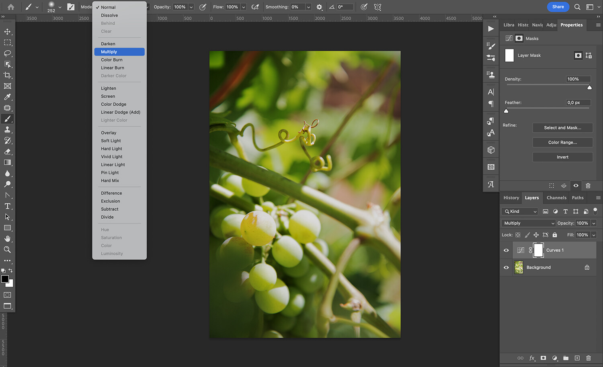Click the Select and Mask button
Screen dimensions: 603x367
562,128
